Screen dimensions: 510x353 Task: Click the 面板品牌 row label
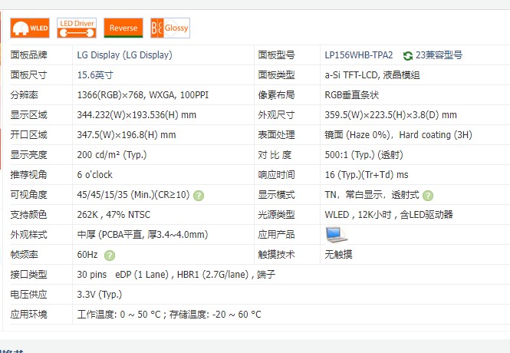click(28, 55)
